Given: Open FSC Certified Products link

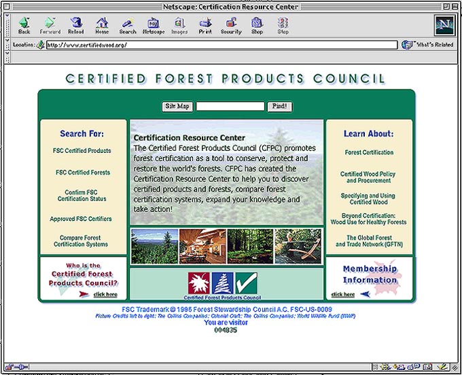Looking at the screenshot, I should 82,151.
